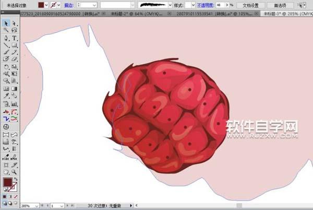Viewport: 313px width, 210px height.
Task: Reset to default fill and stroke
Action: point(5,190)
